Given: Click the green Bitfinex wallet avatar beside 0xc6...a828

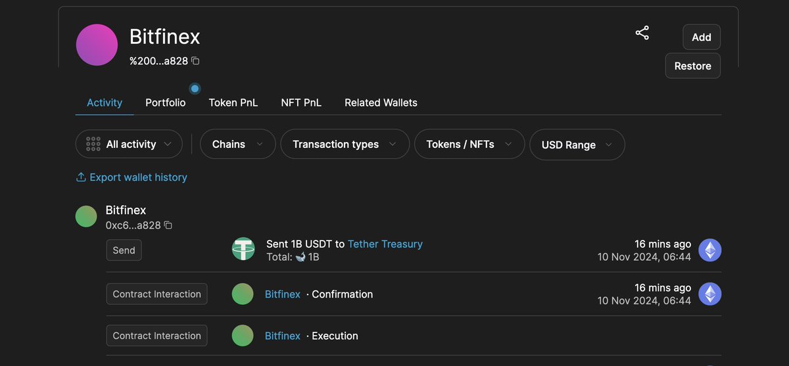Looking at the screenshot, I should [x=86, y=216].
